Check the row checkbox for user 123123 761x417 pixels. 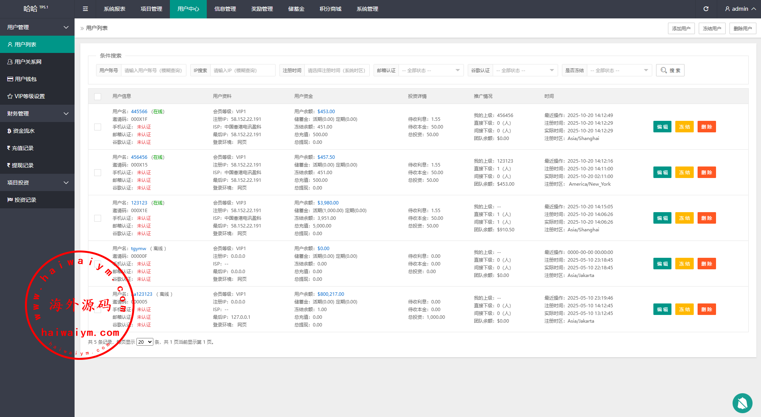(98, 218)
